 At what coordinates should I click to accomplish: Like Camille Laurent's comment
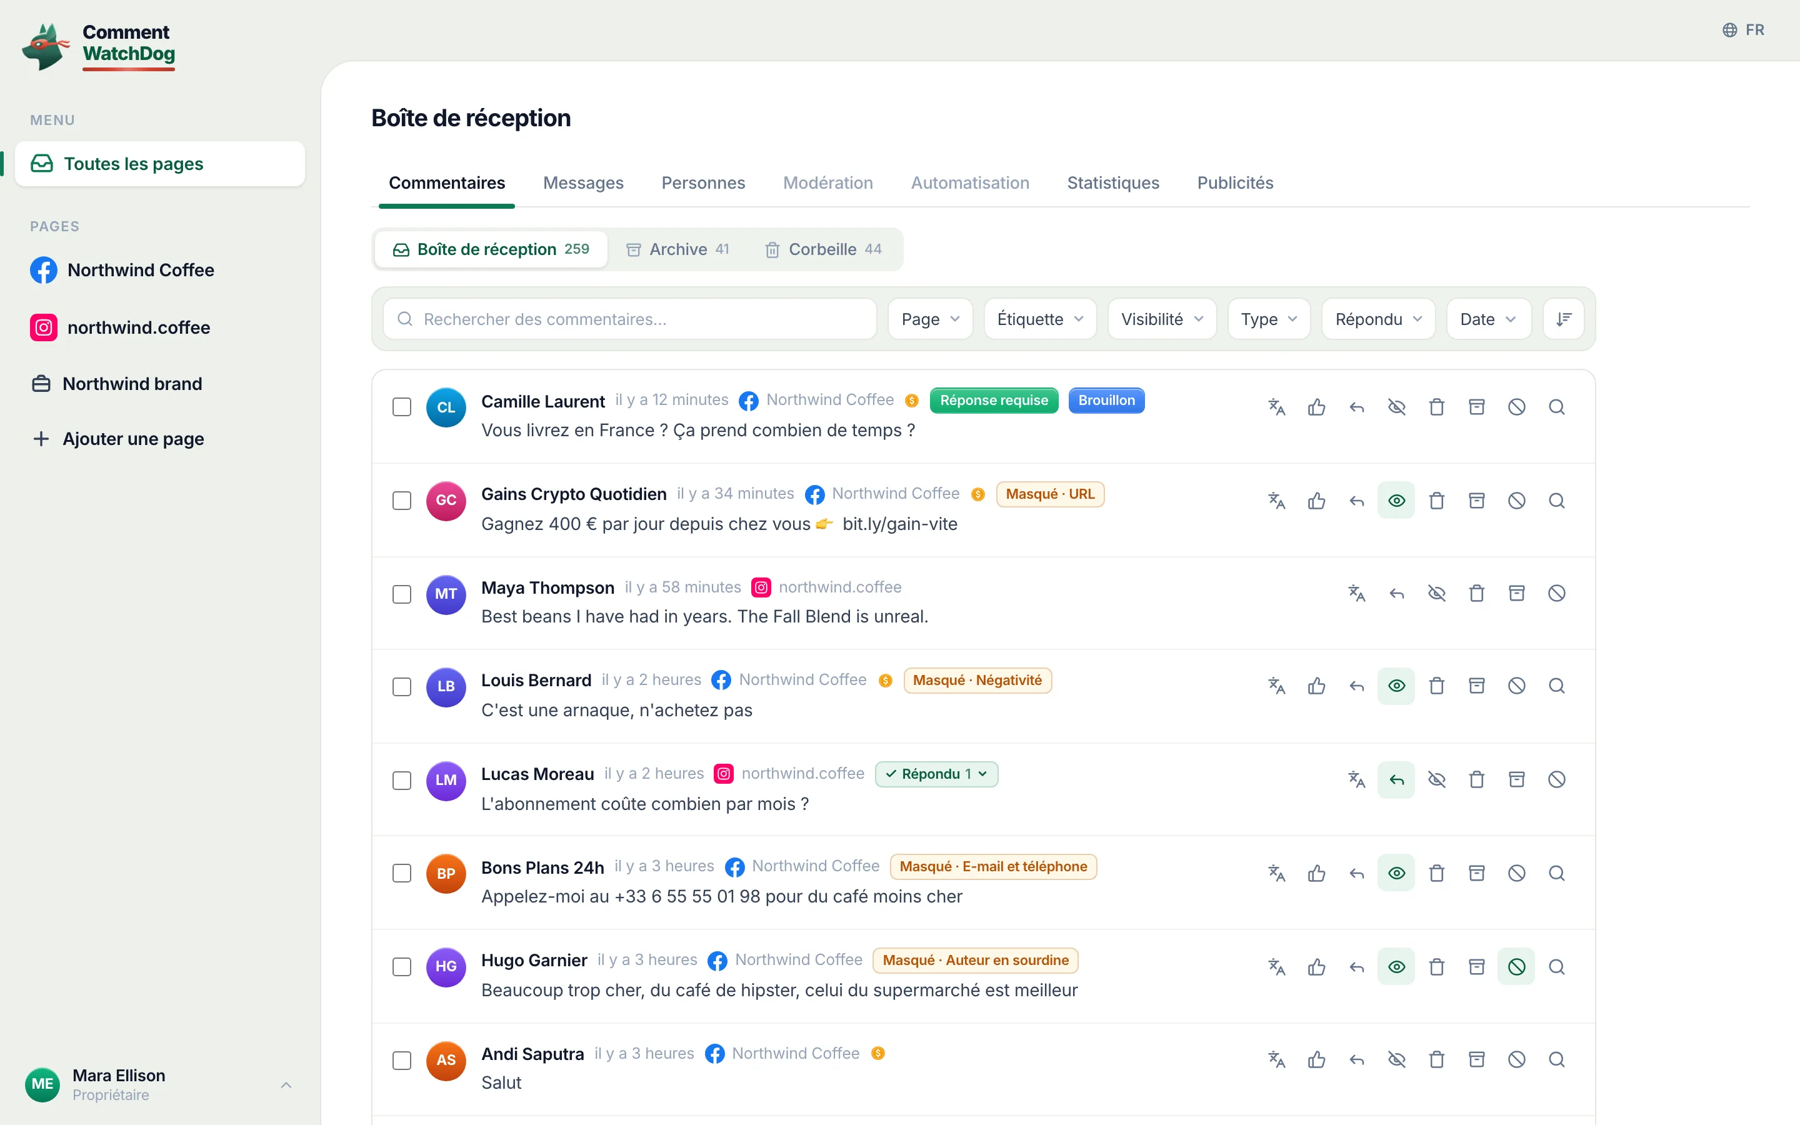(x=1316, y=407)
